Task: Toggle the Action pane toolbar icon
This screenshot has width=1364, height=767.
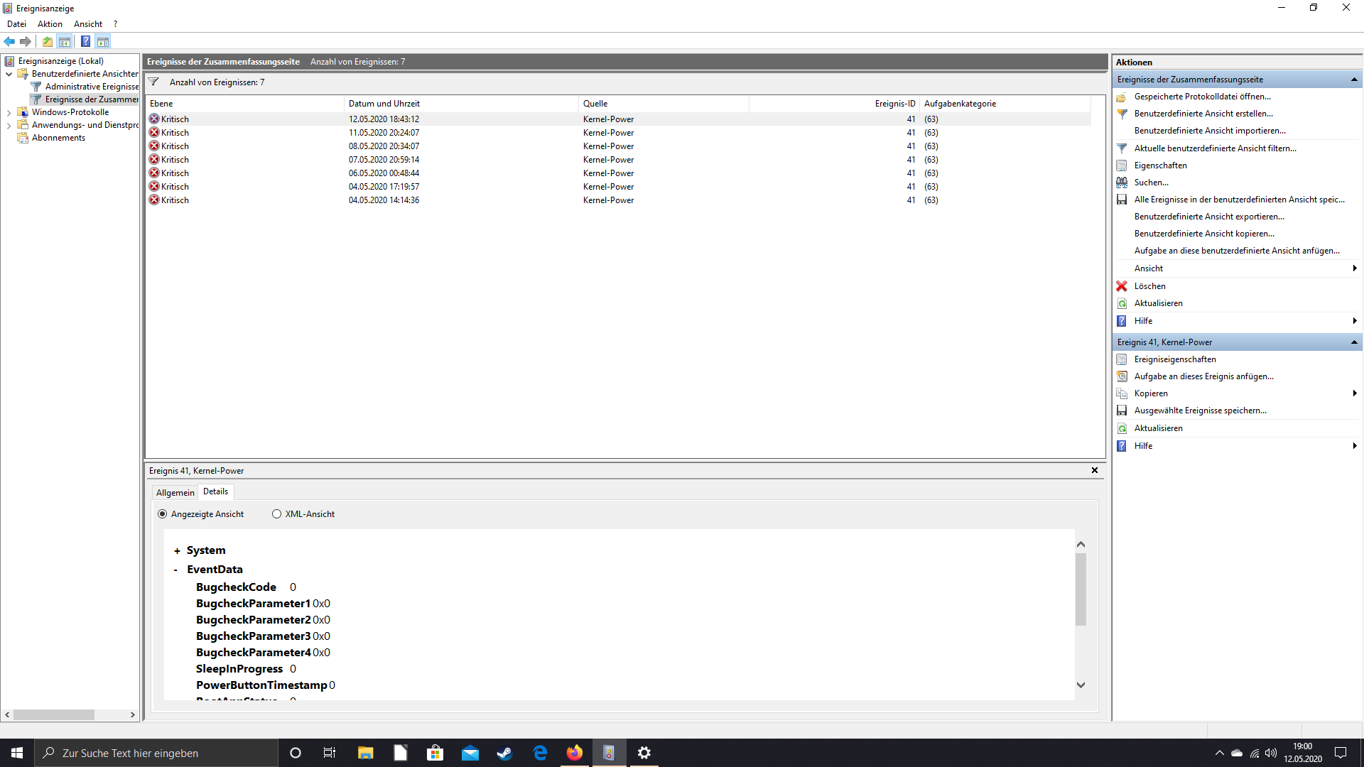Action: coord(103,41)
